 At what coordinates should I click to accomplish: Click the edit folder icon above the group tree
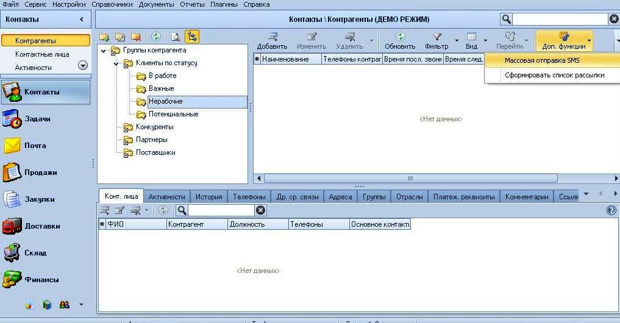120,37
